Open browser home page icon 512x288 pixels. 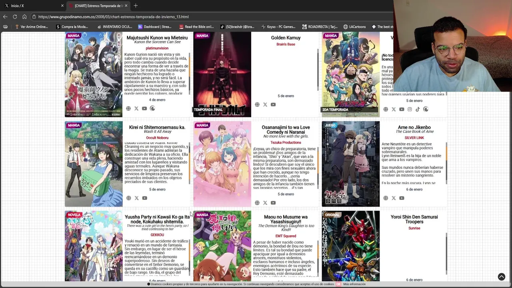coord(24,17)
